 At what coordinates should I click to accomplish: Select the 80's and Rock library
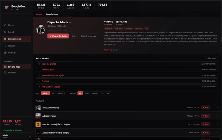click(17, 67)
